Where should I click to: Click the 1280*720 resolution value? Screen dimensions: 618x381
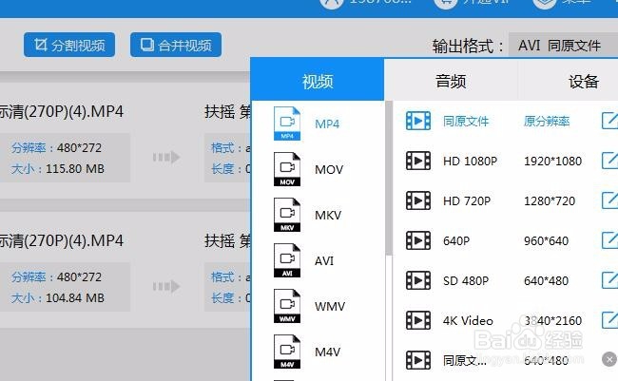click(550, 200)
